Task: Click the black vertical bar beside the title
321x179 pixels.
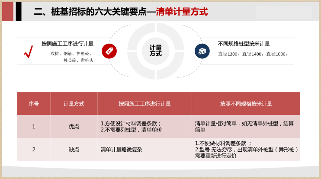Action: click(x=19, y=11)
